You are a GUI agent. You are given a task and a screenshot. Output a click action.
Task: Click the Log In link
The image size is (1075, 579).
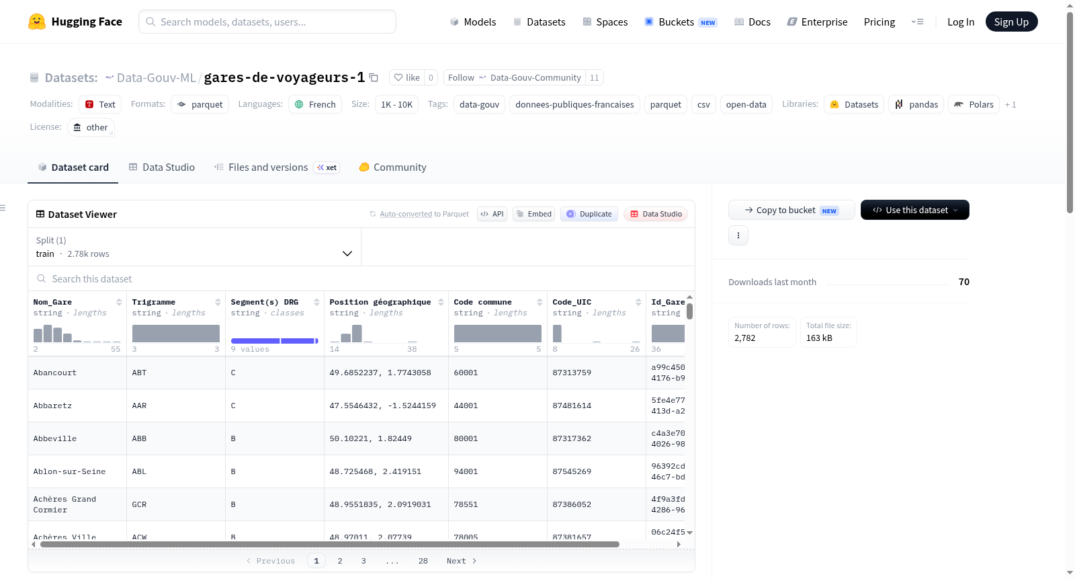[x=960, y=22]
